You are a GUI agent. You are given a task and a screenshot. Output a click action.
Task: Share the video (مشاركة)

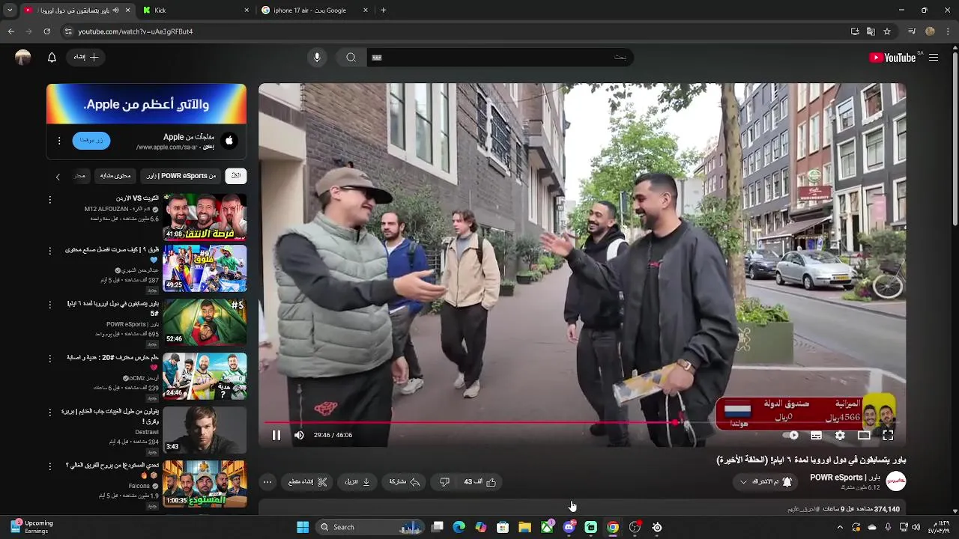click(405, 482)
